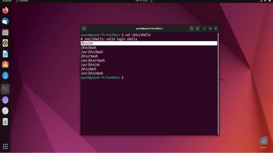Click the /usr/bin/dash line
This screenshot has width=273, height=153.
[x=92, y=73]
